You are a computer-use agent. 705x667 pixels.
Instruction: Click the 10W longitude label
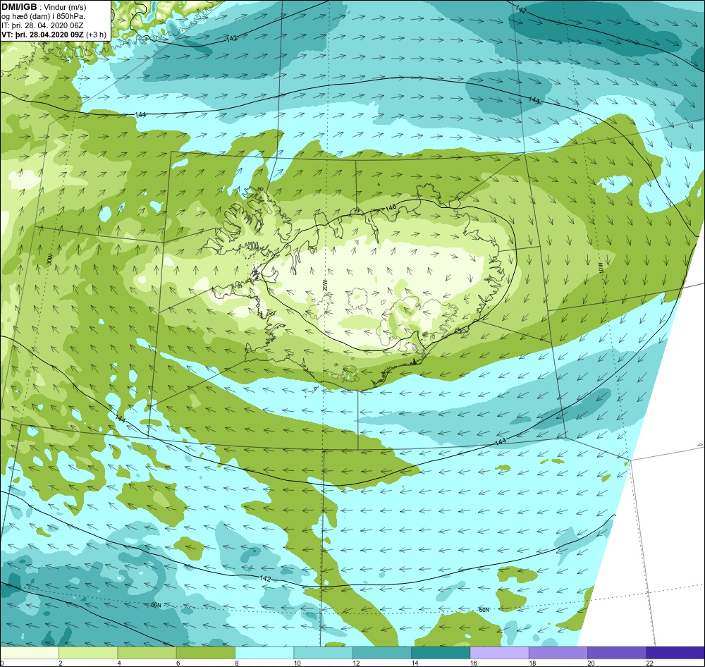pyautogui.click(x=600, y=268)
